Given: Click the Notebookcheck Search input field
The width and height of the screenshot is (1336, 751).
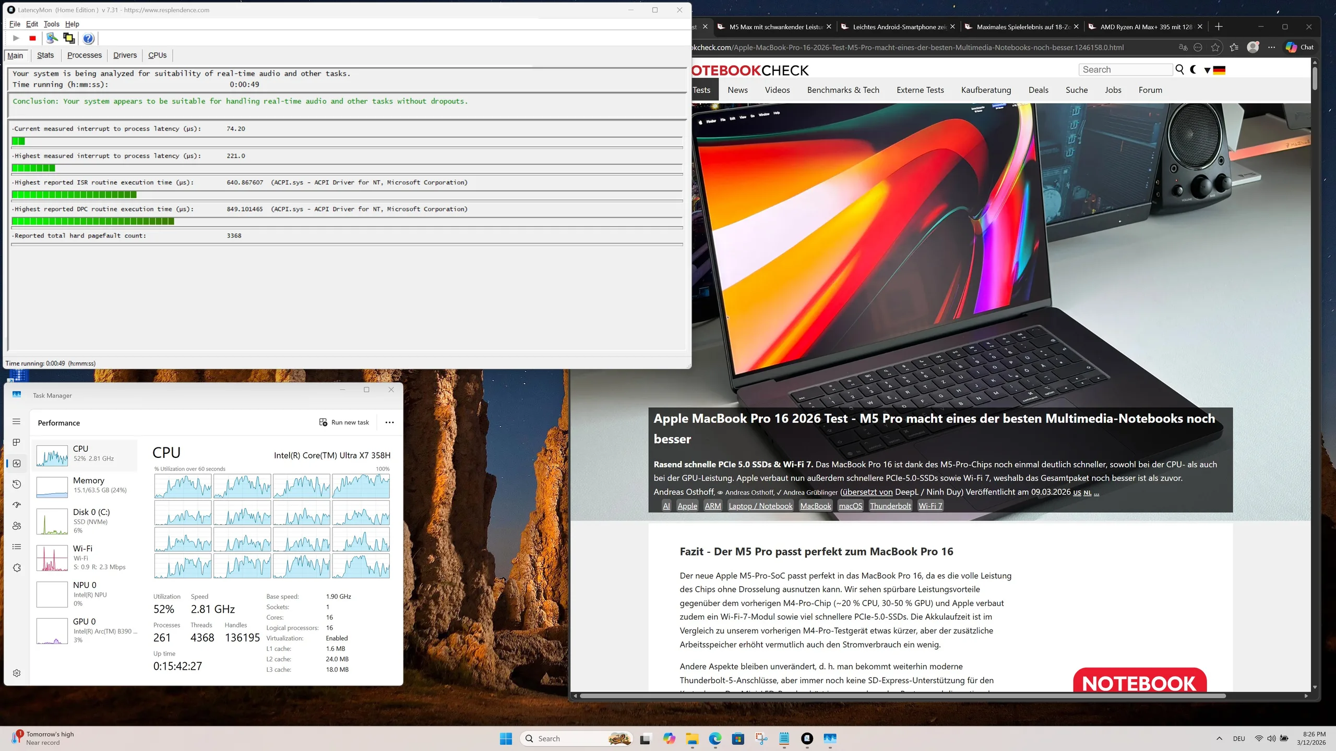Looking at the screenshot, I should (1126, 69).
